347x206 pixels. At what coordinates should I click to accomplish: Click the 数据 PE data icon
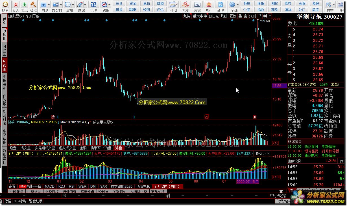coord(197,5)
